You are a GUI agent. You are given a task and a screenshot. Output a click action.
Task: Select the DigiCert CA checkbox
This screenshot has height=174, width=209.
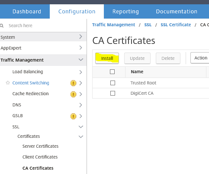(x=113, y=93)
